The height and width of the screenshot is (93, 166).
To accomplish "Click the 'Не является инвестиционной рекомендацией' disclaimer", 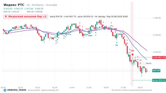I will pyautogui.click(x=132, y=90).
